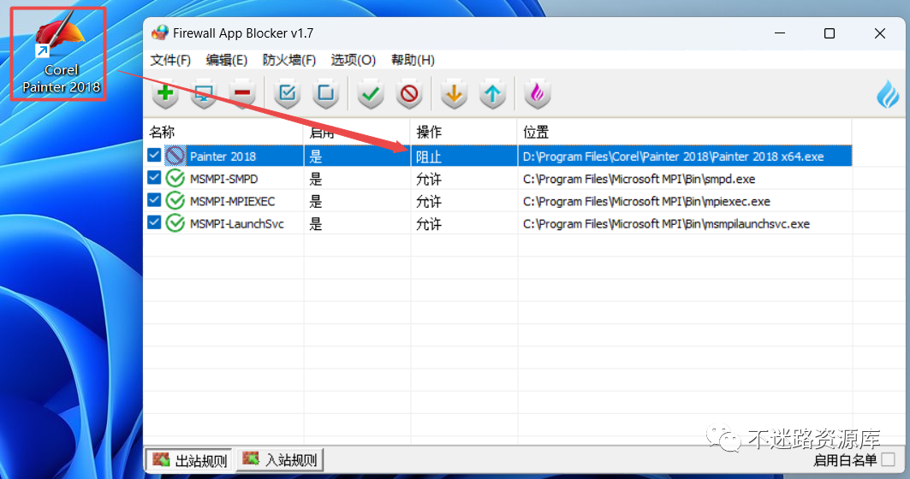Click the Firewall App Blocker title bar icon

159,33
